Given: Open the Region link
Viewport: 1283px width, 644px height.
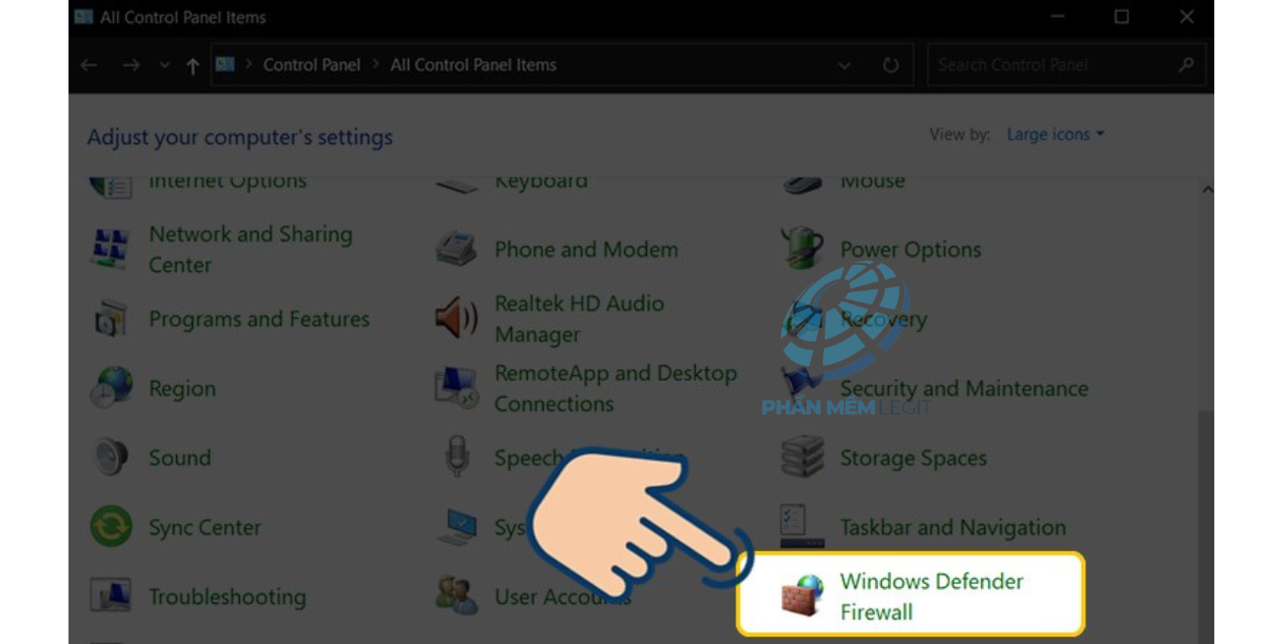Looking at the screenshot, I should click(x=182, y=389).
